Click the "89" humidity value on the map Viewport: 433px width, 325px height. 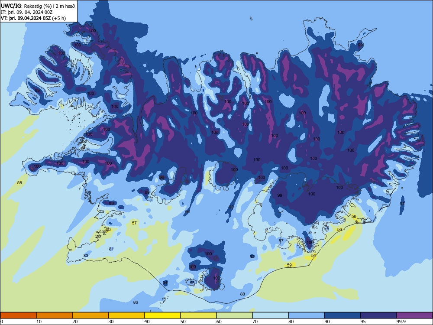(x=89, y=192)
